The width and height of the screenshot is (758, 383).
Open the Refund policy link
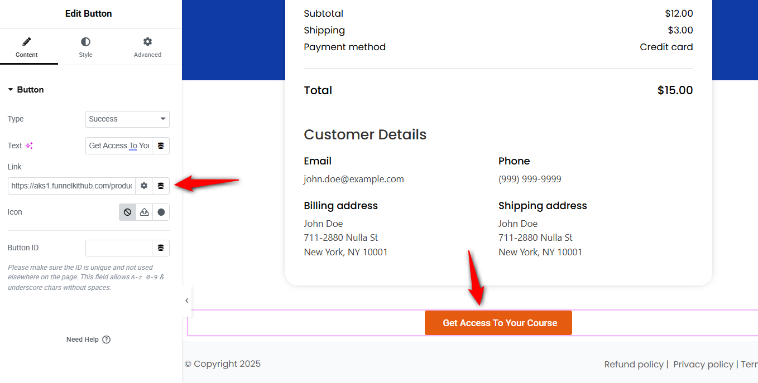(634, 364)
